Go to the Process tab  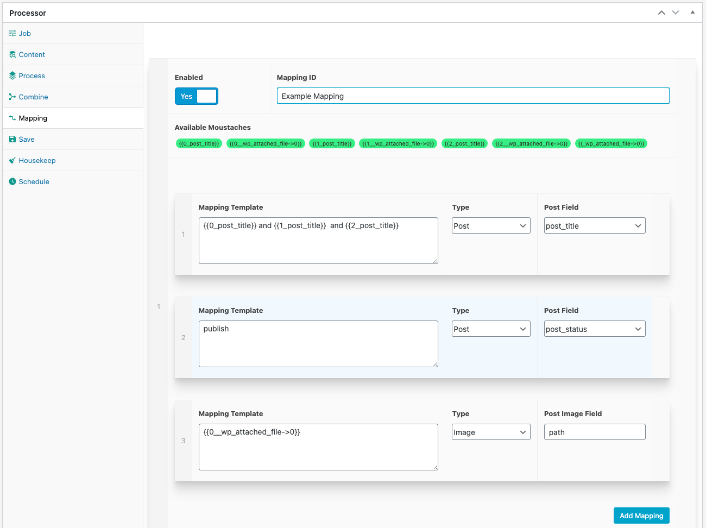click(73, 76)
